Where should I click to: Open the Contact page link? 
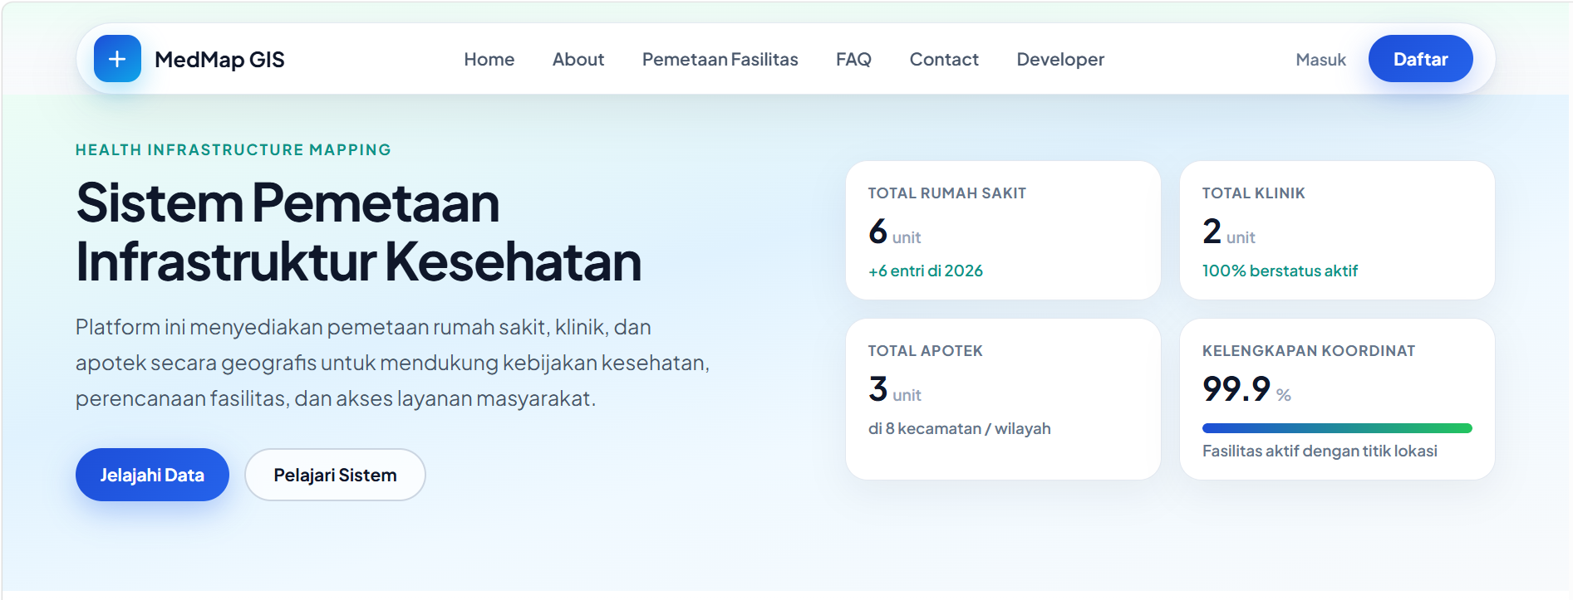(944, 60)
